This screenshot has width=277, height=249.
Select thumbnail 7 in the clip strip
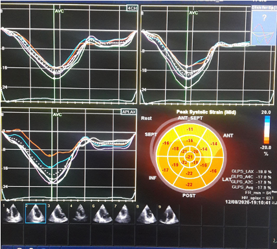point(124,213)
